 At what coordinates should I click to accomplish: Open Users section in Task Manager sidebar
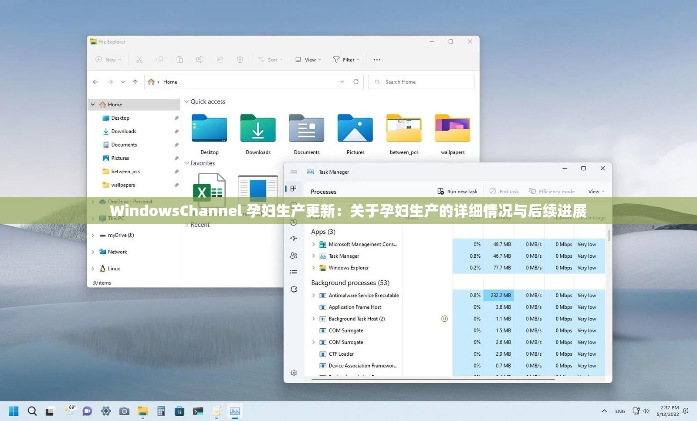pos(294,256)
